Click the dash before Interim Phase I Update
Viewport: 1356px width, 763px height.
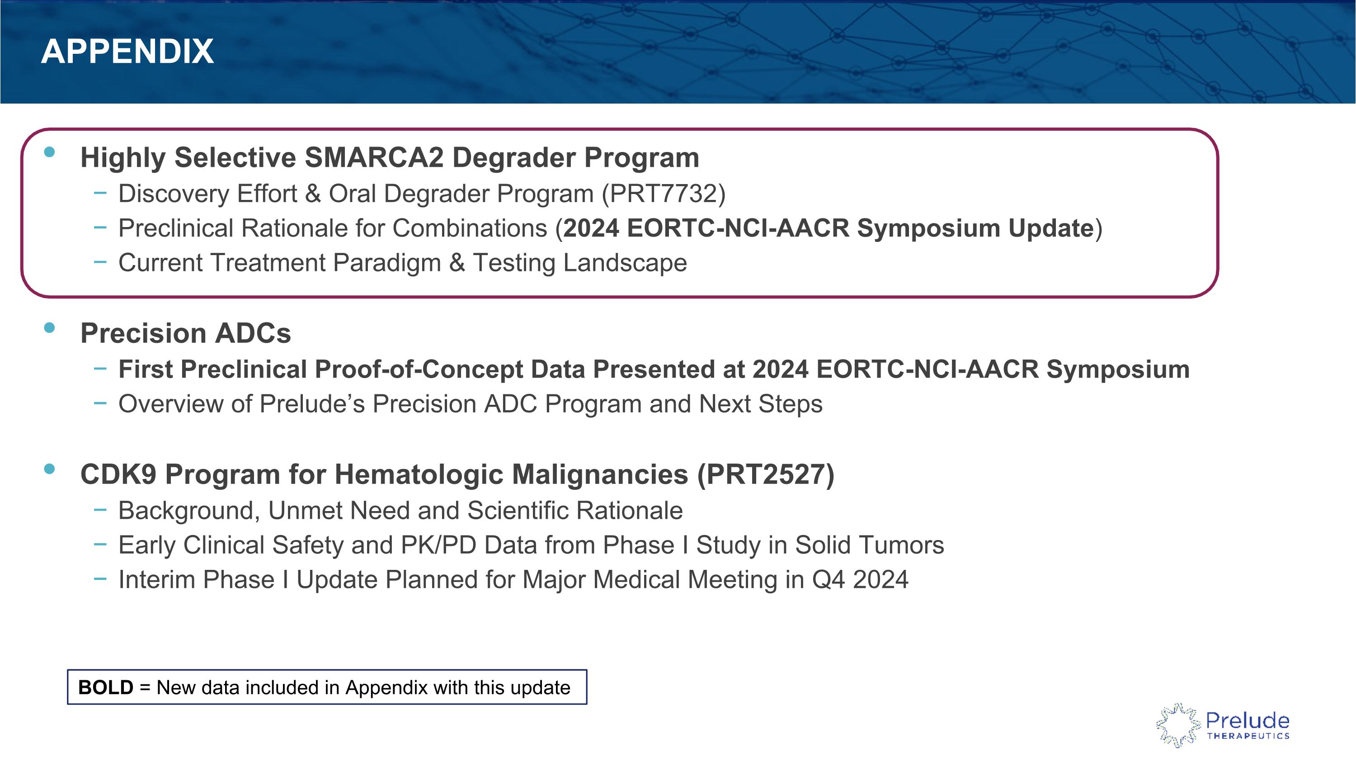pos(100,579)
